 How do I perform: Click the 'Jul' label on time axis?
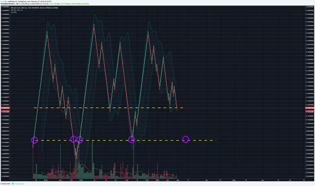pos(290,180)
